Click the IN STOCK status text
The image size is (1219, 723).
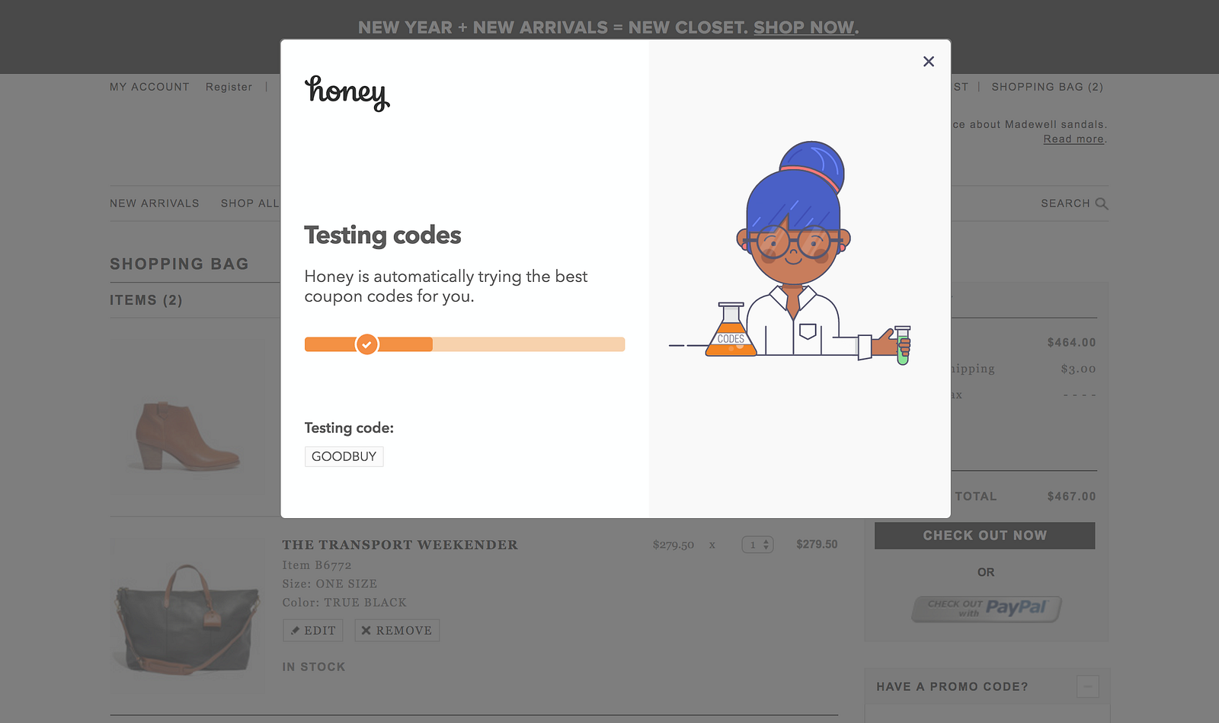(x=313, y=667)
